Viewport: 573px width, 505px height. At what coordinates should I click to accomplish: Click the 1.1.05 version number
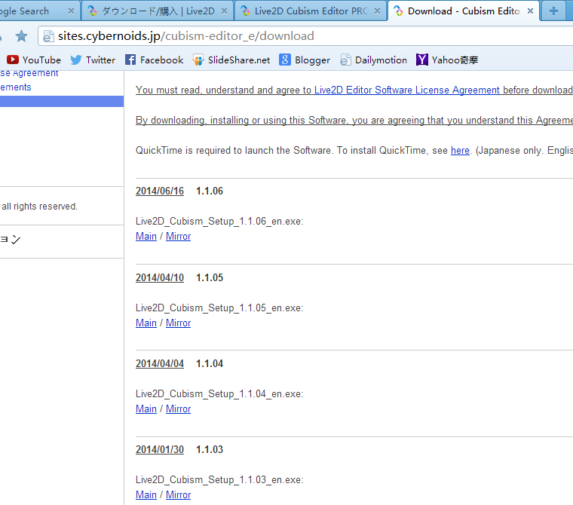(x=210, y=277)
